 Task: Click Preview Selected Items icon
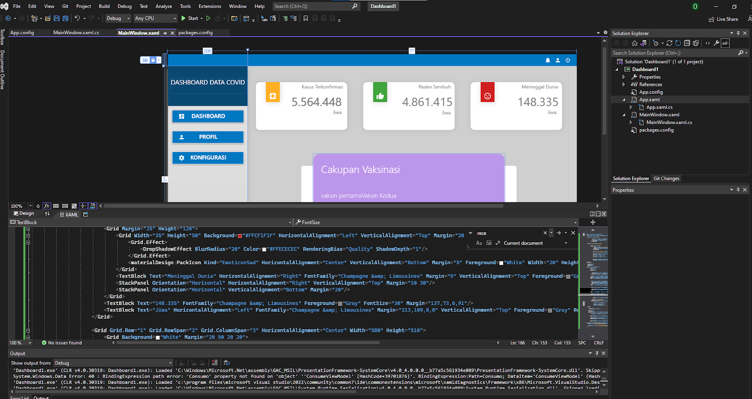[726, 43]
